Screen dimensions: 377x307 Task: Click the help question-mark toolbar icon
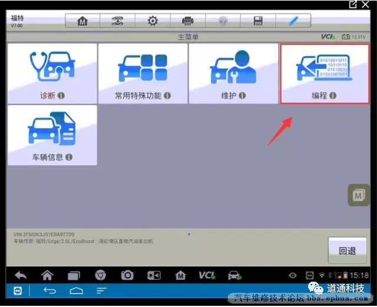pyautogui.click(x=223, y=21)
